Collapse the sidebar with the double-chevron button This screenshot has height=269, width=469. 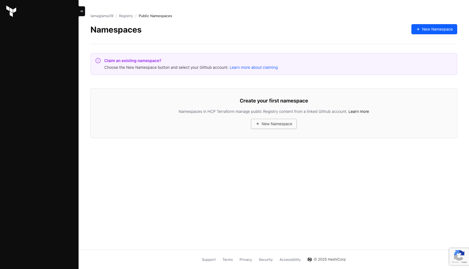point(82,11)
